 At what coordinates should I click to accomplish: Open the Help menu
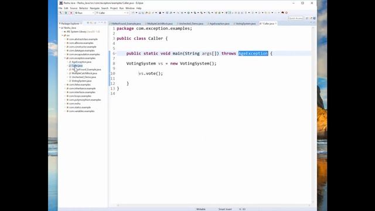pyautogui.click(x=139, y=8)
